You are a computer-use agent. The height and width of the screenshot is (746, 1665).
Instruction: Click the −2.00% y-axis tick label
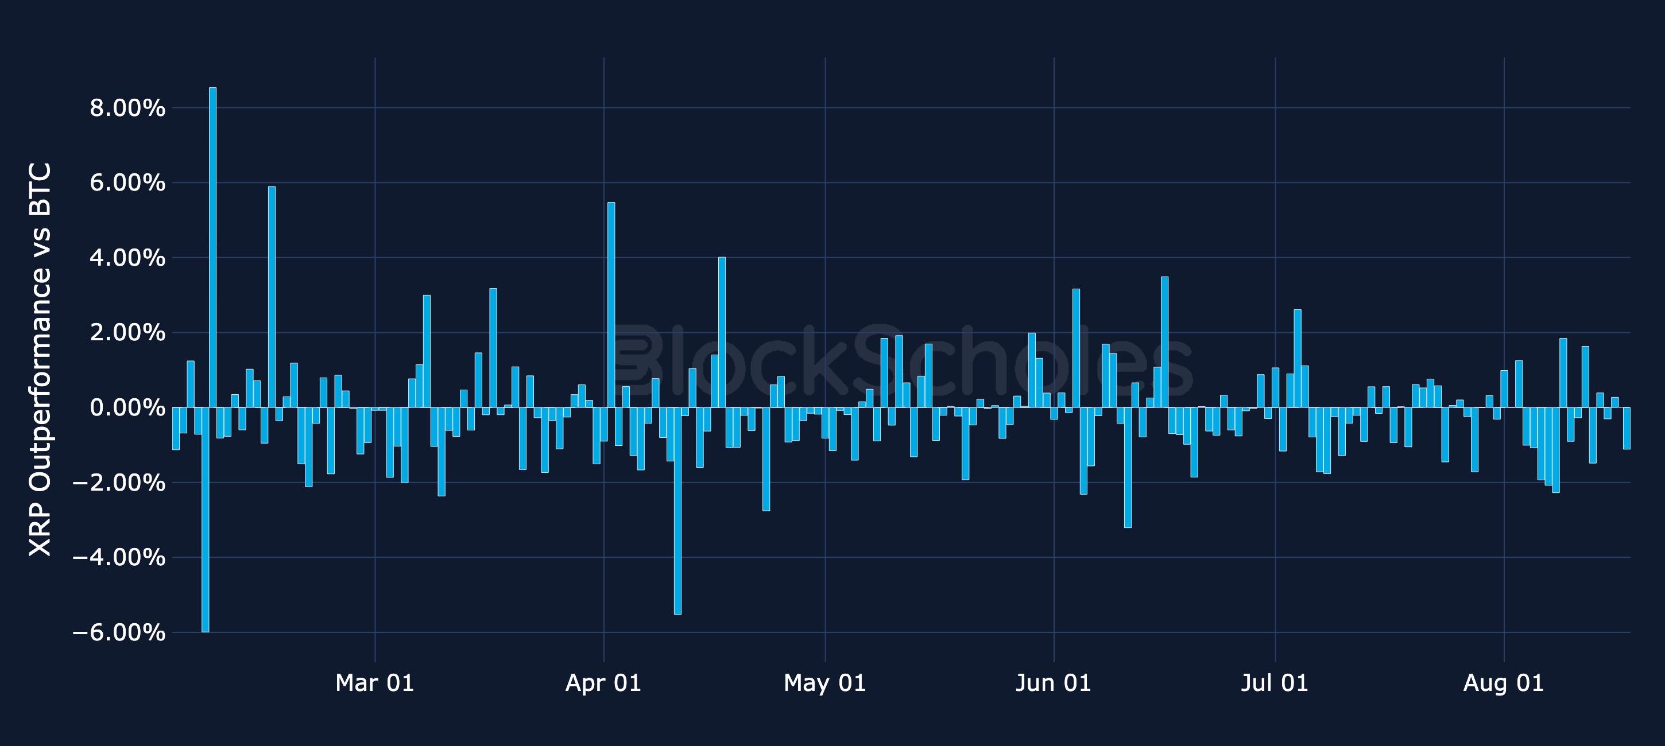tap(118, 483)
